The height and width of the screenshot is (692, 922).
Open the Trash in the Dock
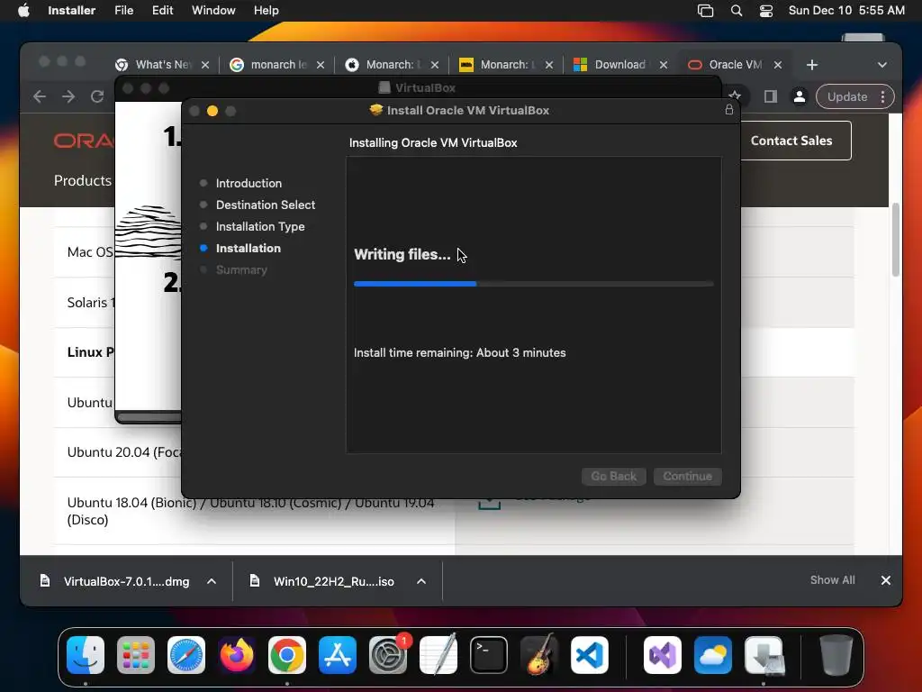tap(836, 655)
